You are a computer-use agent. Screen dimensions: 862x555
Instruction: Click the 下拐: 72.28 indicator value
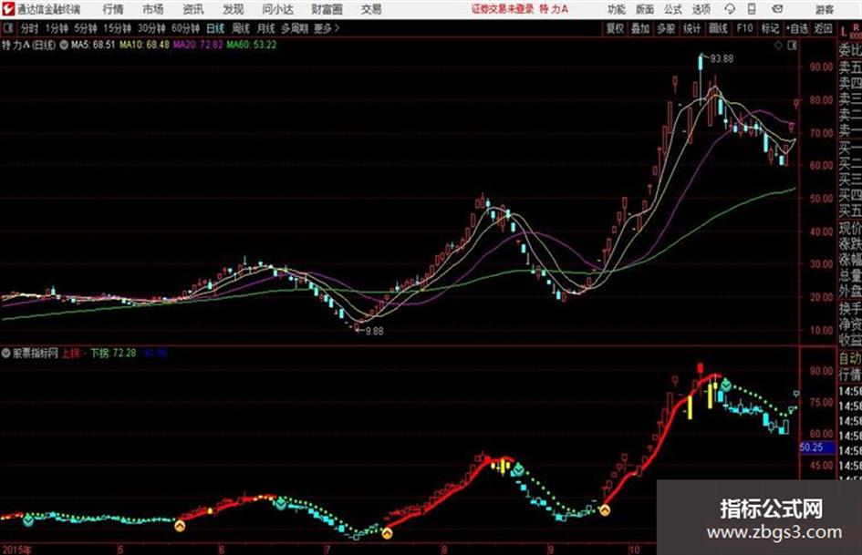click(113, 353)
